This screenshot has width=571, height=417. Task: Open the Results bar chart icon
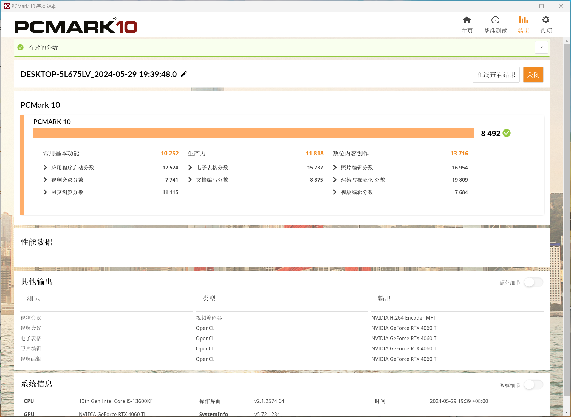pyautogui.click(x=523, y=20)
